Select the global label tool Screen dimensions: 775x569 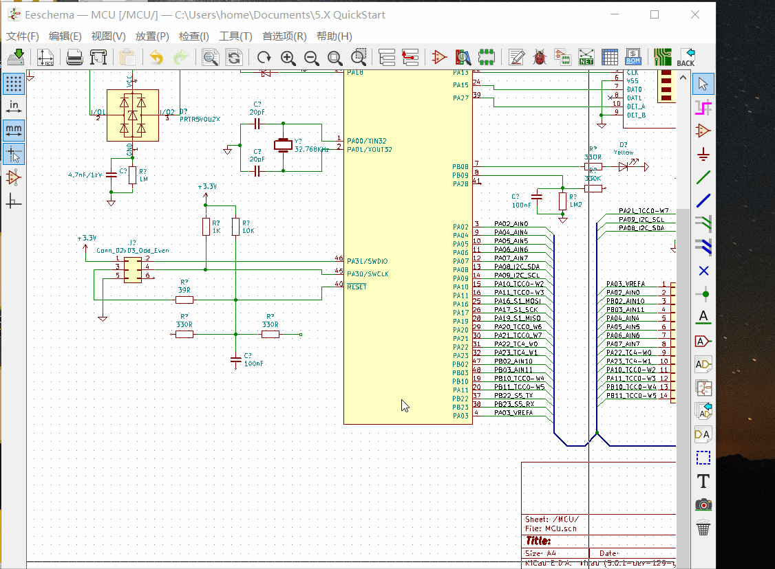703,341
